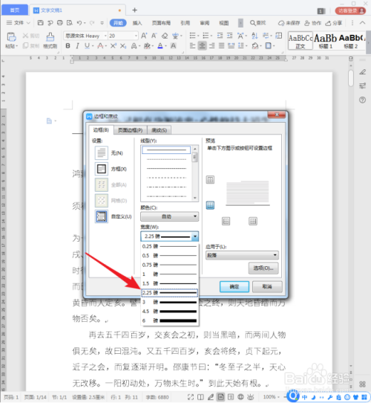
Task: Click the 选项(O)... button
Action: tap(263, 268)
